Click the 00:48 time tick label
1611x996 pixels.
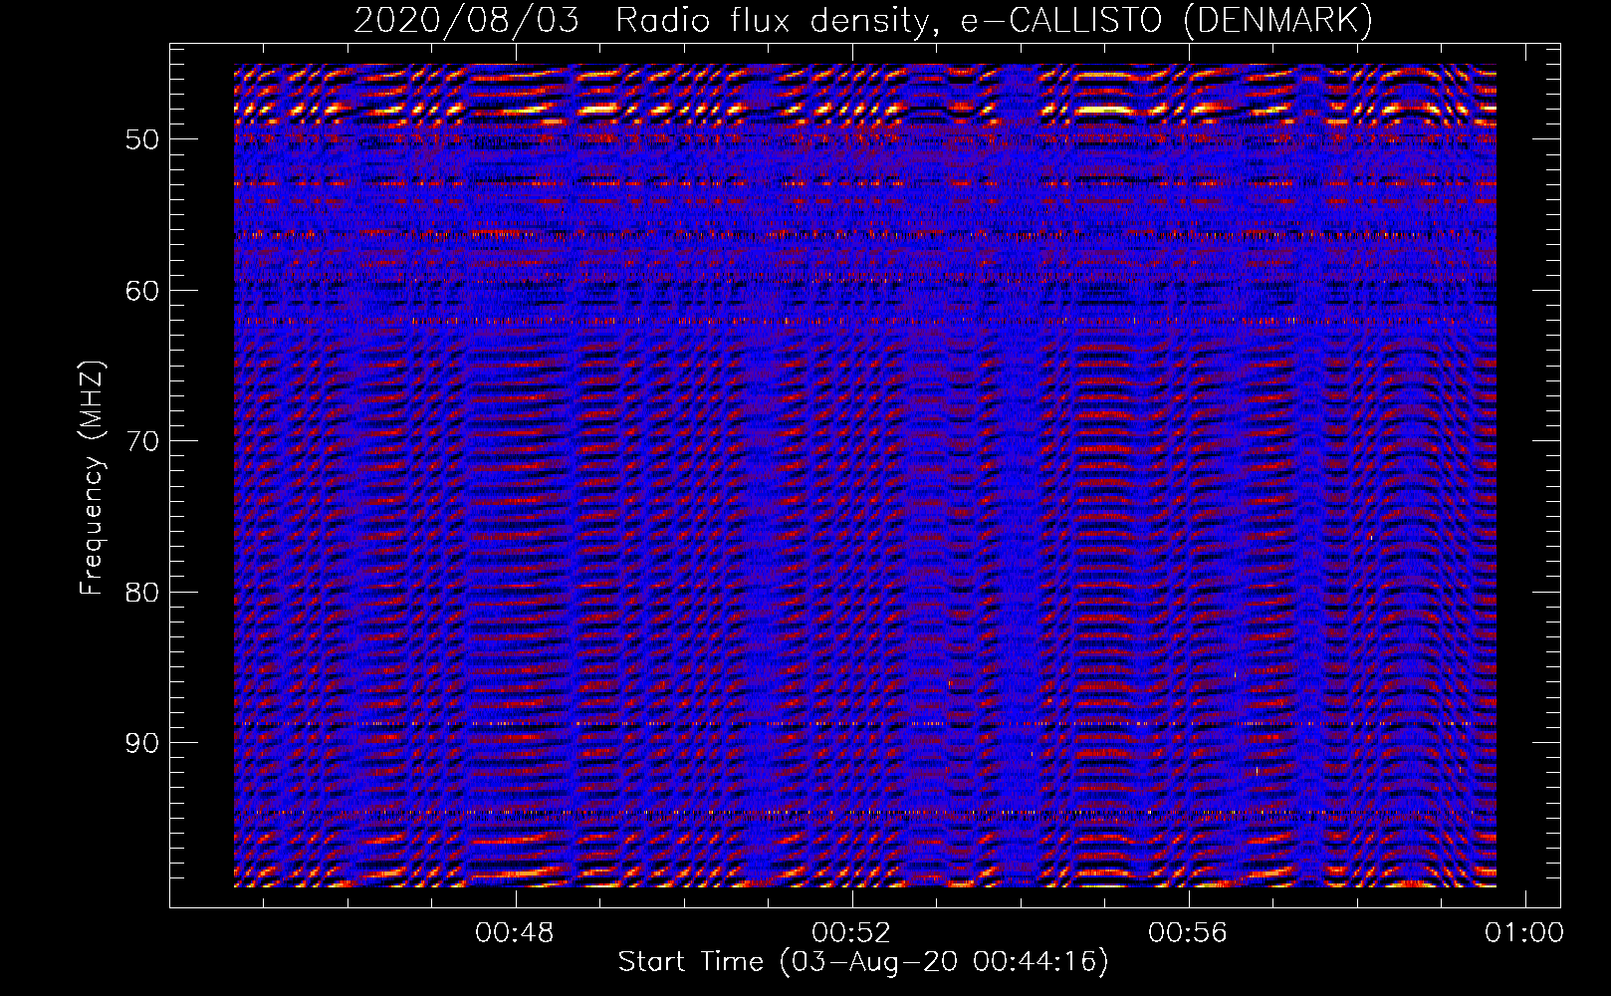(x=515, y=933)
